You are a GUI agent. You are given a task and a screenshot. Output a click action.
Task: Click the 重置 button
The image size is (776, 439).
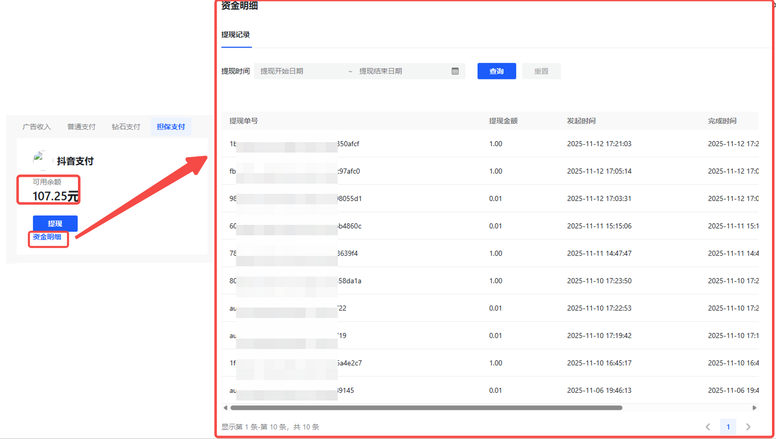pos(541,71)
